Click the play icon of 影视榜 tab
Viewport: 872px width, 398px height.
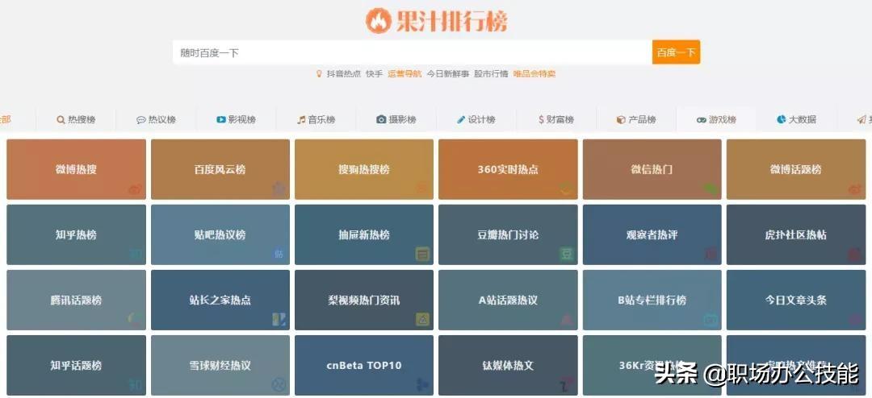click(x=220, y=119)
